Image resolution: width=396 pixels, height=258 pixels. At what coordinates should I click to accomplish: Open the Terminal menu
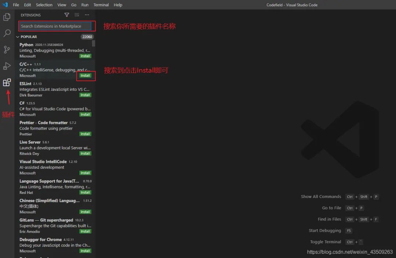(101, 5)
